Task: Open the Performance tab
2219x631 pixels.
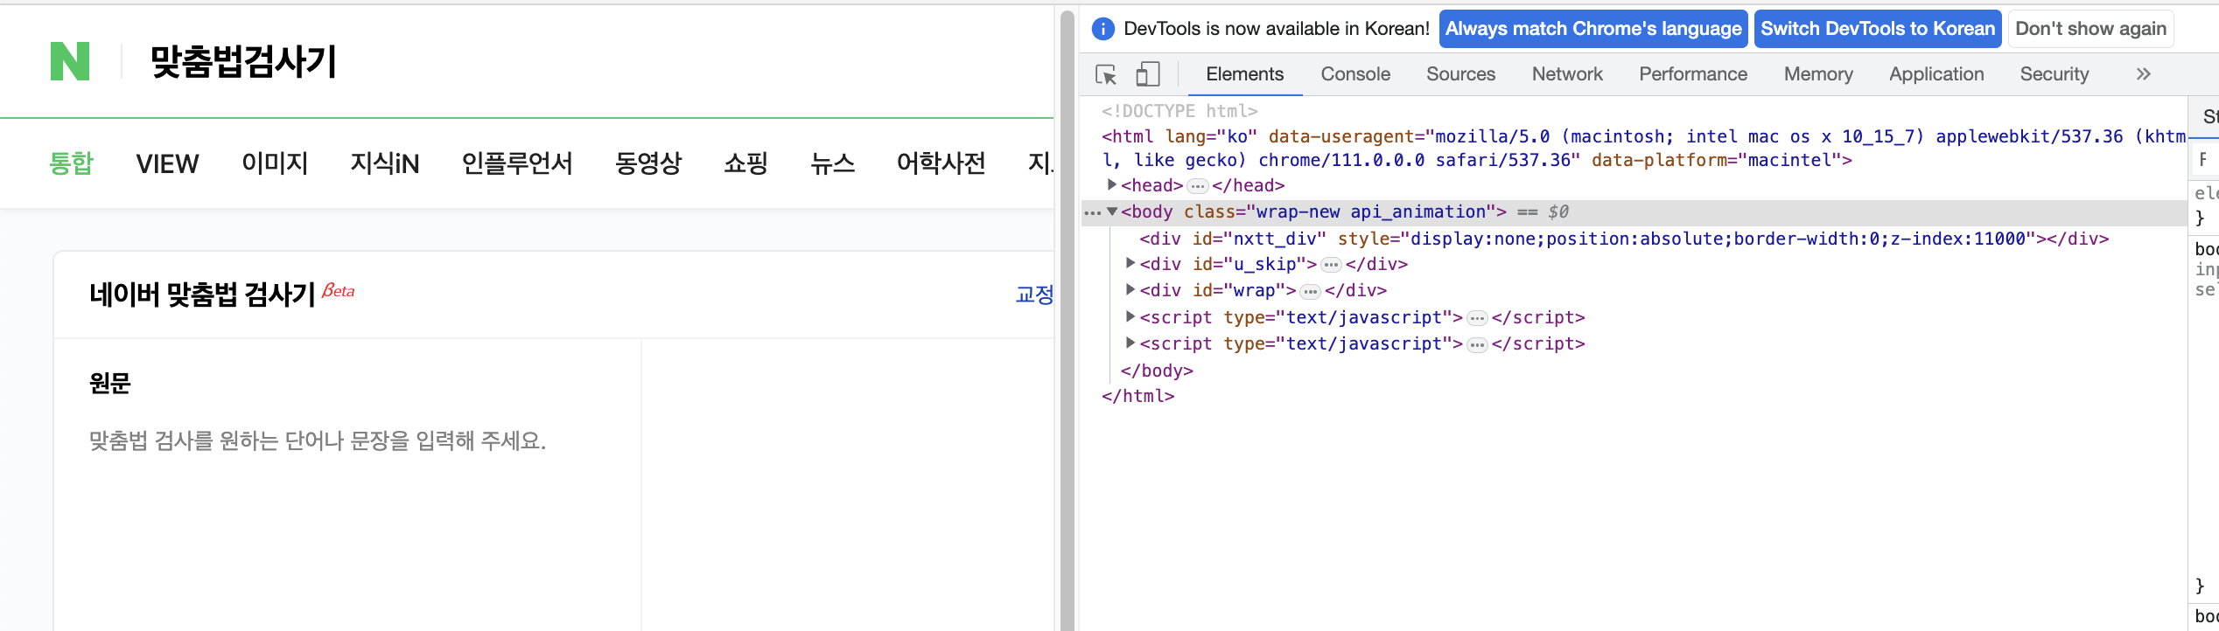Action: [x=1693, y=74]
